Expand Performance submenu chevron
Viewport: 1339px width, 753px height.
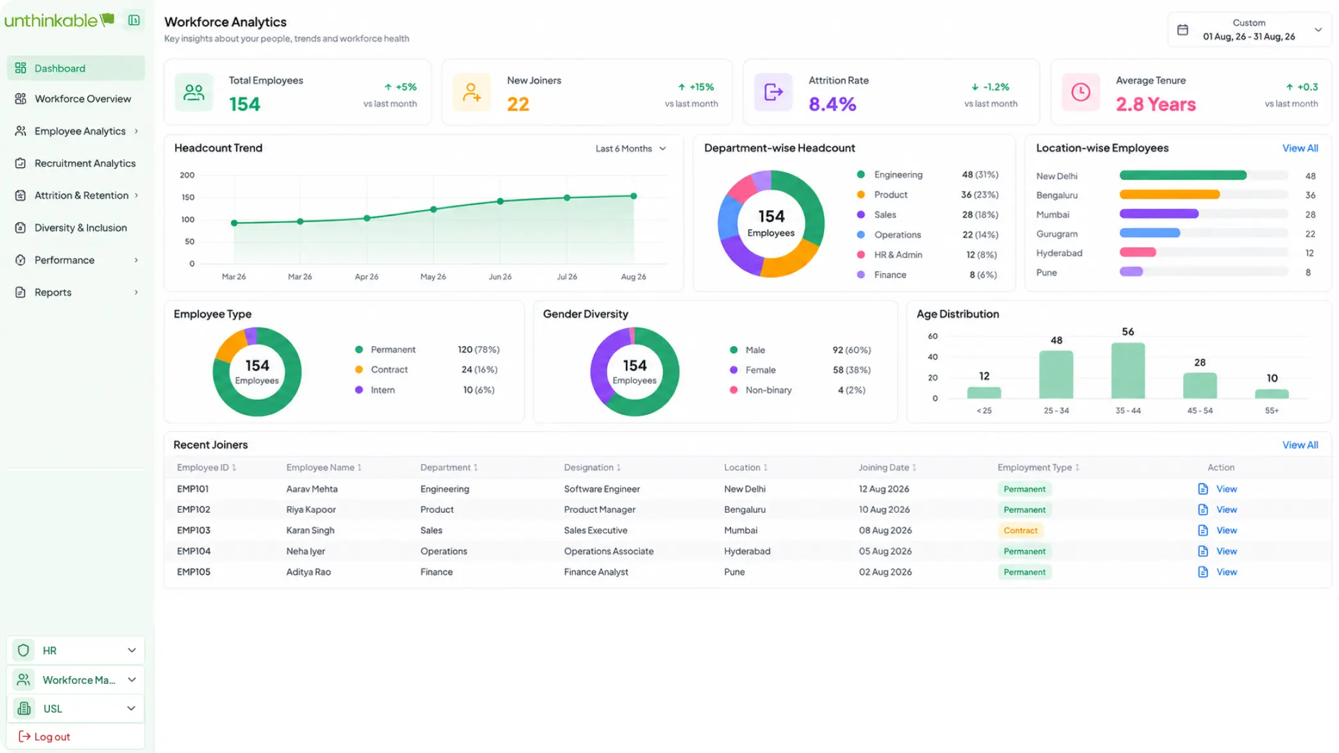[x=136, y=260]
